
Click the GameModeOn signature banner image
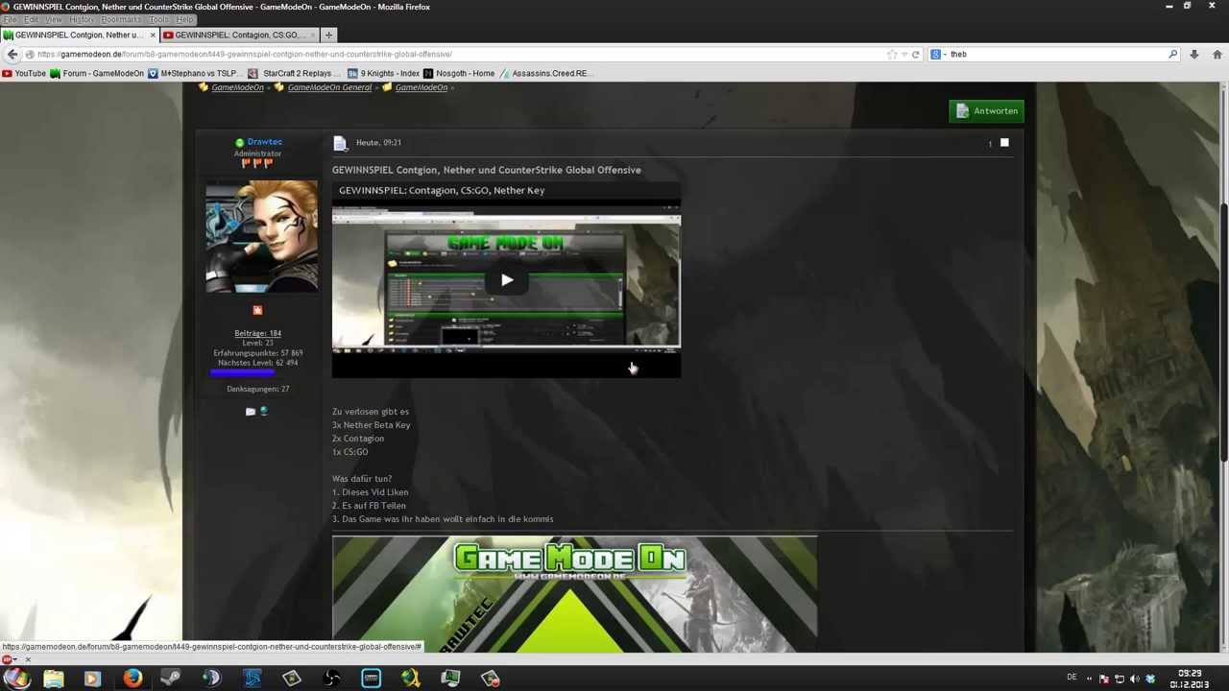pos(574,594)
